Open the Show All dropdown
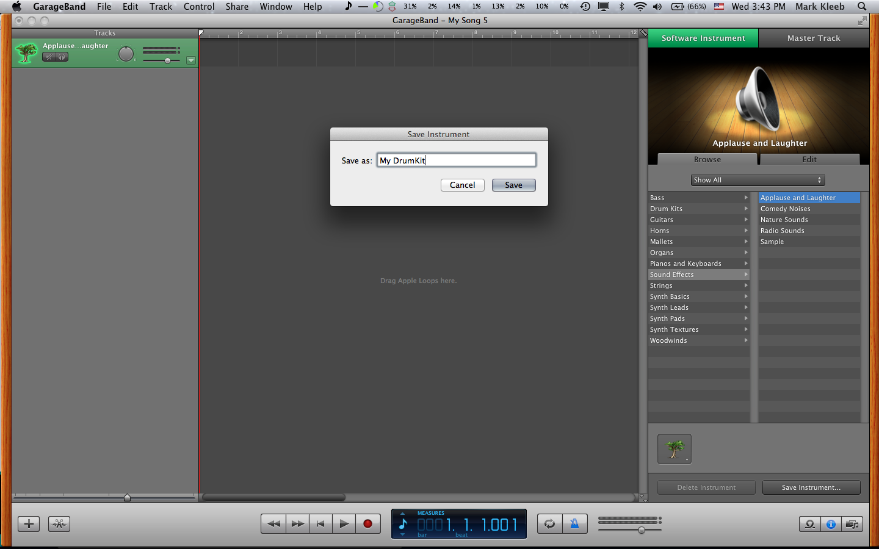Screen dimensions: 879x549 (758, 180)
